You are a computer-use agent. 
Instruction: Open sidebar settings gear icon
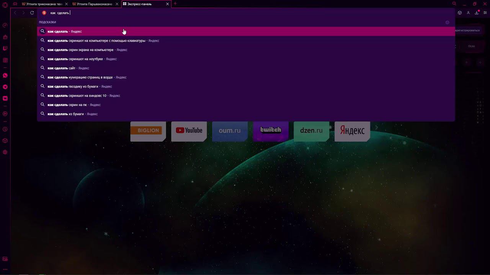[5, 152]
